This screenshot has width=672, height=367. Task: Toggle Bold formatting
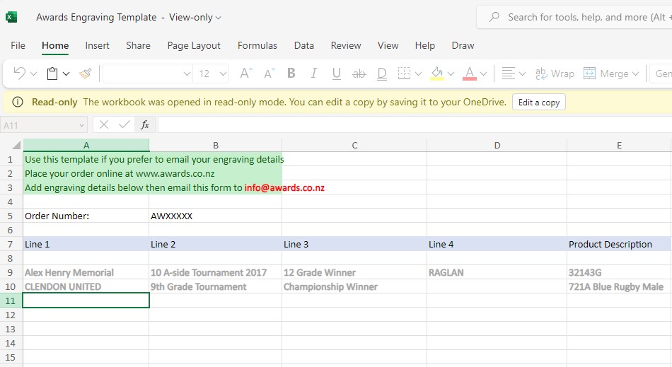(x=291, y=74)
